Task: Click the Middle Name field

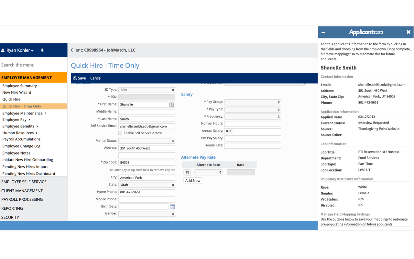Action: coord(147,112)
